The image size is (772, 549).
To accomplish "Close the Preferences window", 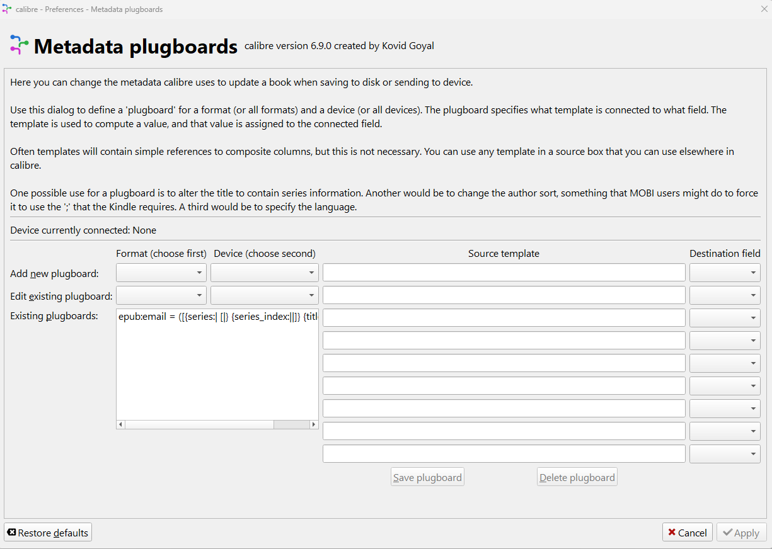I will click(x=763, y=9).
